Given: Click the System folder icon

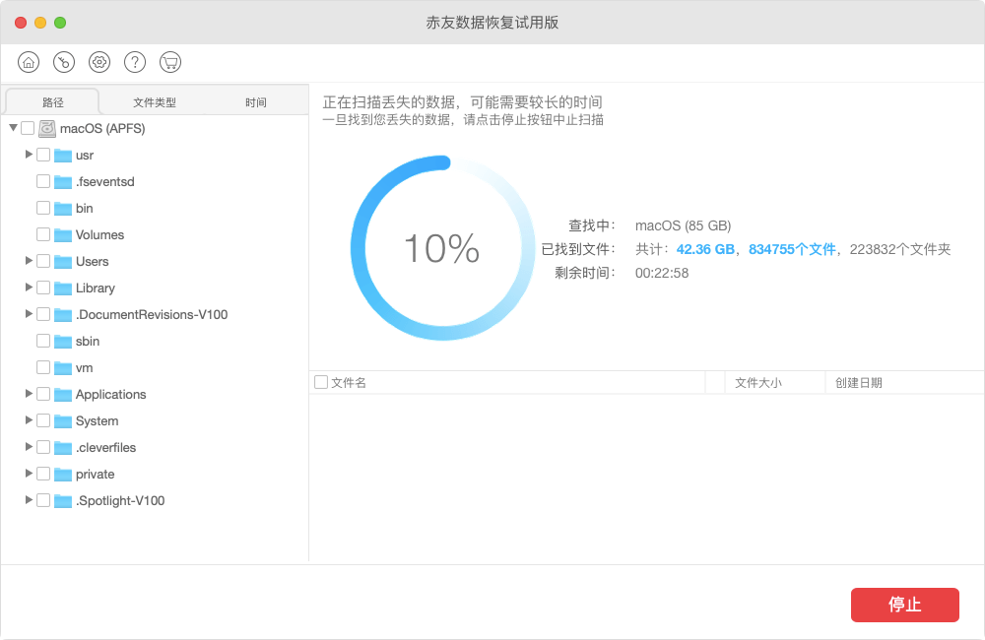Looking at the screenshot, I should coord(63,421).
